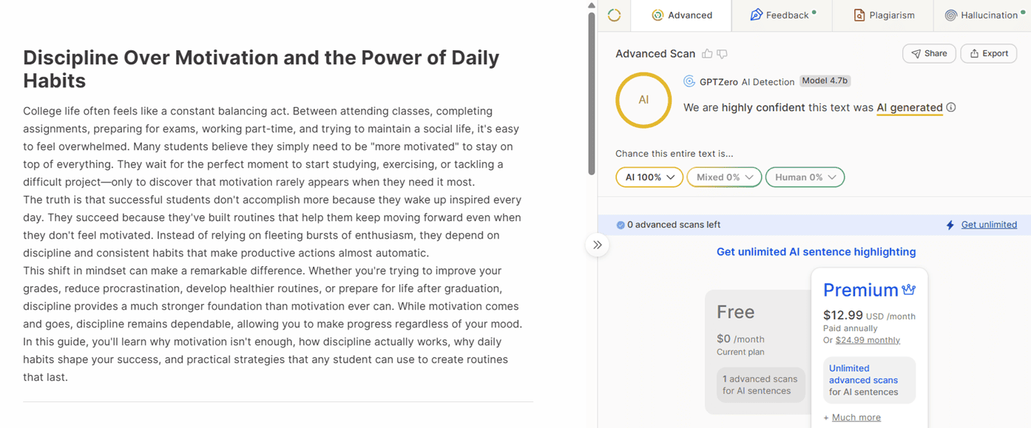Click the thumbs up icon beside Advanced Scan

[707, 54]
